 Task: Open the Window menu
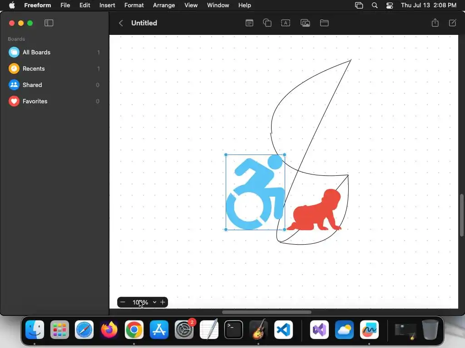click(x=218, y=5)
